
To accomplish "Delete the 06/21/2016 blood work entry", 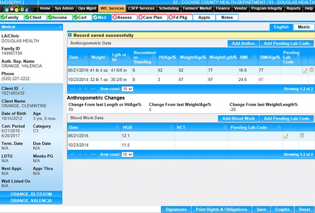I will tap(302, 136).
